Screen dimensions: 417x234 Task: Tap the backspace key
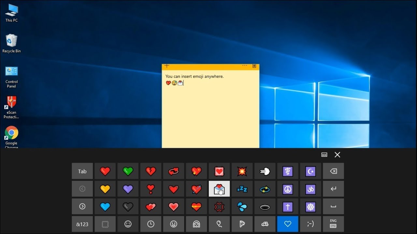tap(333, 171)
